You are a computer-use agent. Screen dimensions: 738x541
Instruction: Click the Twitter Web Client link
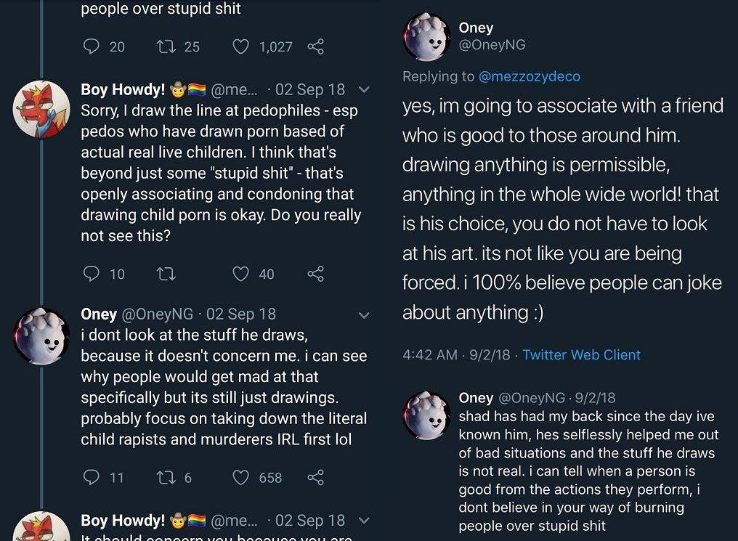pos(581,355)
